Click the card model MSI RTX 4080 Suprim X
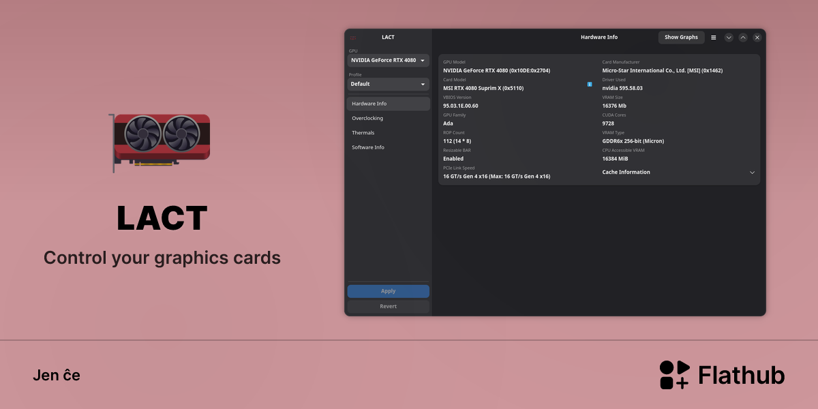818x409 pixels. coord(483,88)
